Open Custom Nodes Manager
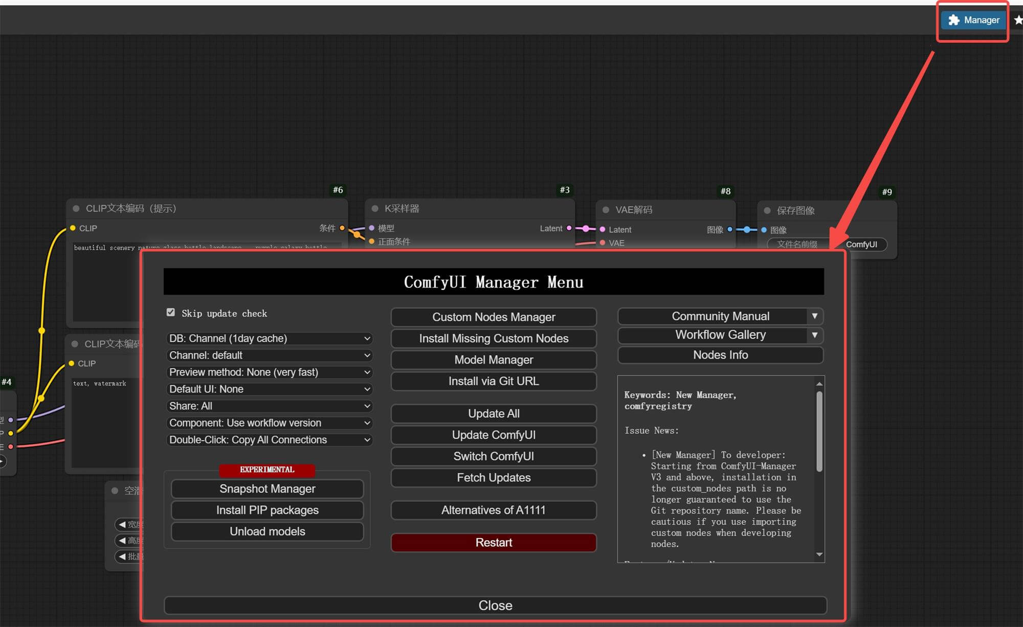The width and height of the screenshot is (1023, 627). [494, 317]
